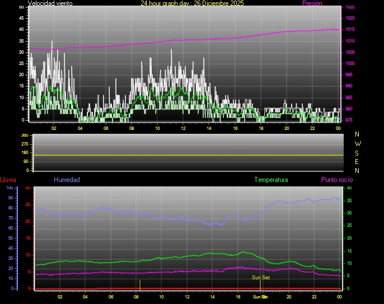Screen dimensions: 384x304
Task: Click the 12 hour tick under wind graph
Action: click(183, 128)
